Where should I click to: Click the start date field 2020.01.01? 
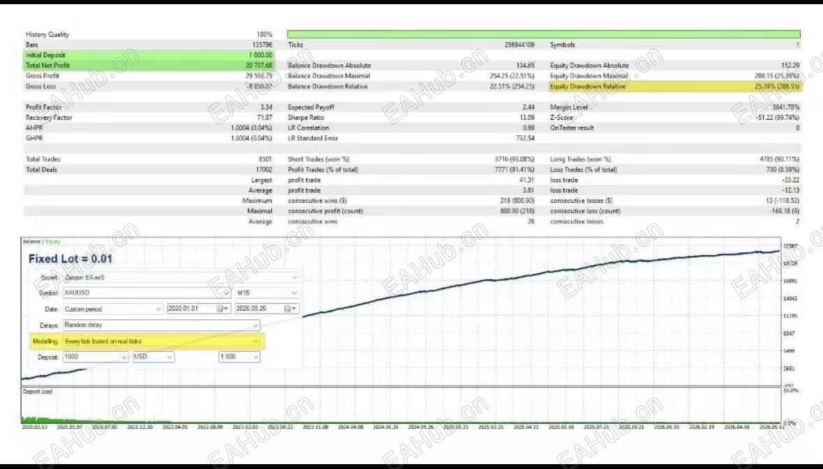point(191,309)
